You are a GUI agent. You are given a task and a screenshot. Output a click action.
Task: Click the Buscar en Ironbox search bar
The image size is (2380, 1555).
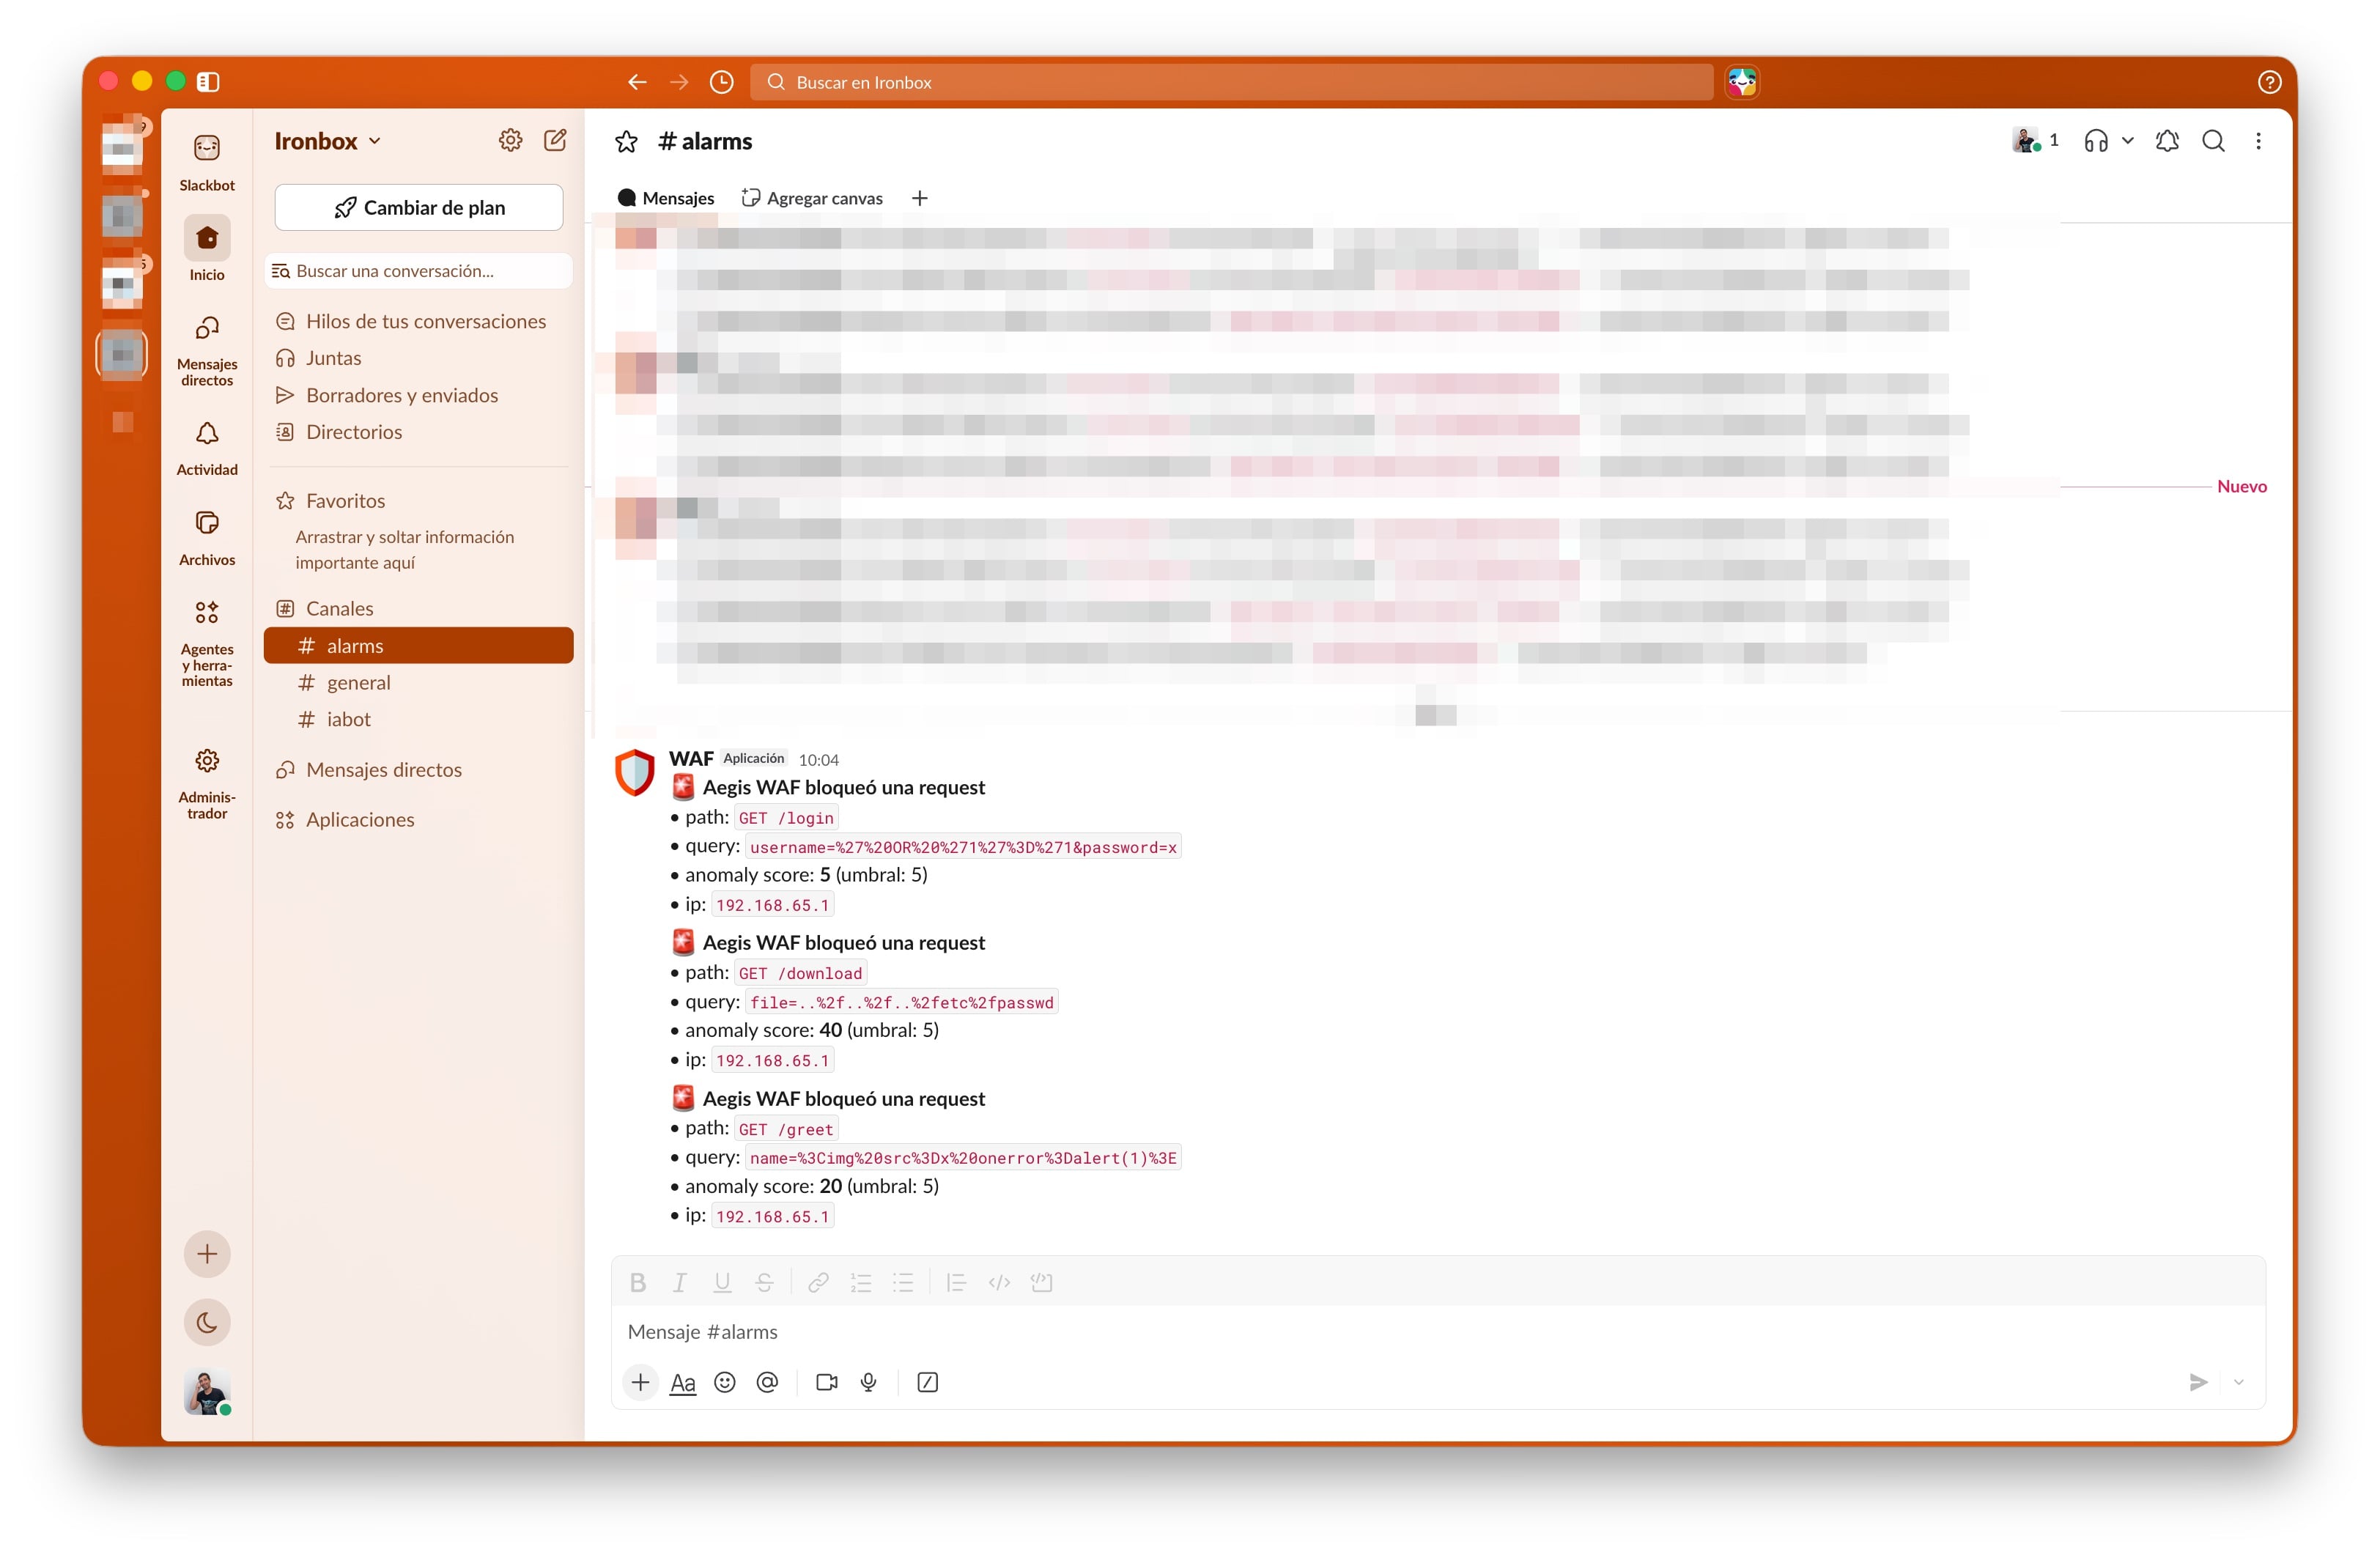1231,82
